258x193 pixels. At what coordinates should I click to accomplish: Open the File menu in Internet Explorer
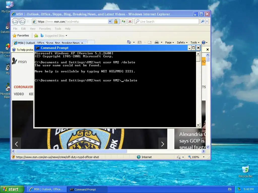click(15, 29)
